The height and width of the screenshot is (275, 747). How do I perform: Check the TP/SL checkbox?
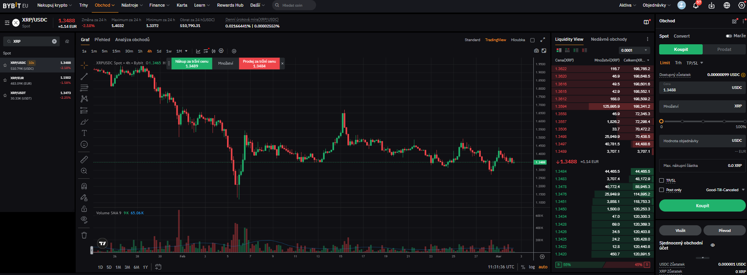(x=662, y=181)
